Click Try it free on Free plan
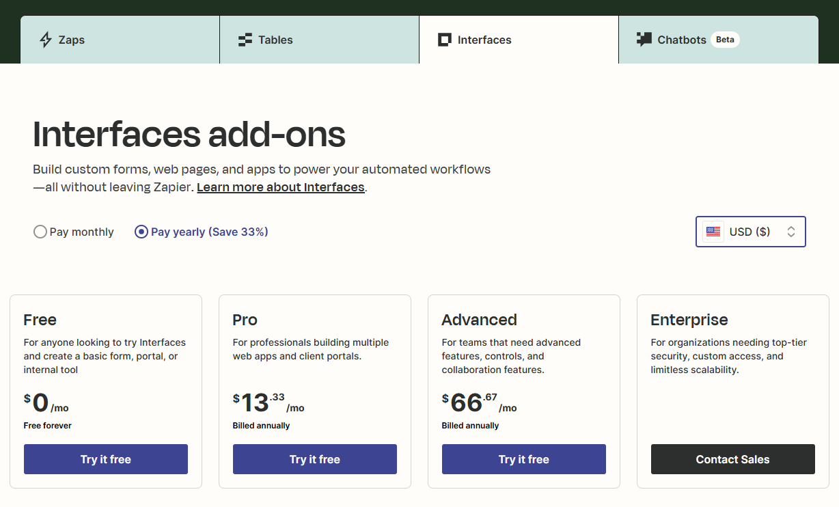Image resolution: width=839 pixels, height=507 pixels. (x=106, y=459)
